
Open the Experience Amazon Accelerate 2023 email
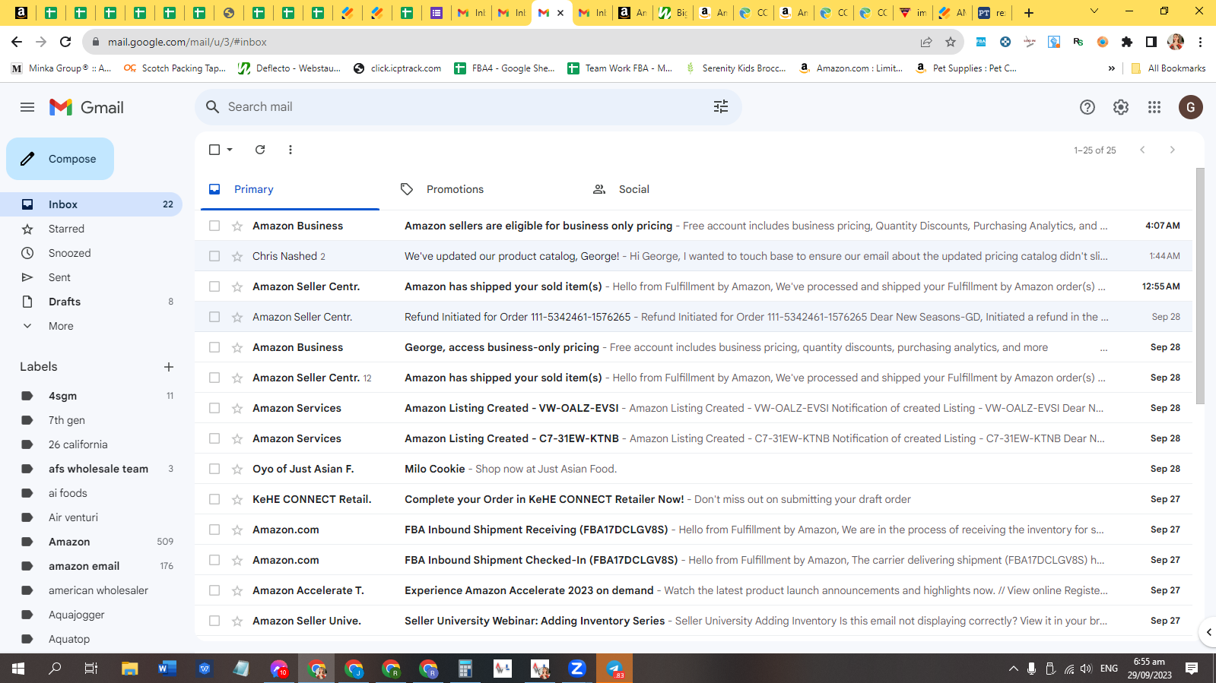coord(694,590)
